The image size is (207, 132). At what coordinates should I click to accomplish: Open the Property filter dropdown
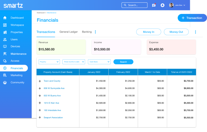coord(49,62)
